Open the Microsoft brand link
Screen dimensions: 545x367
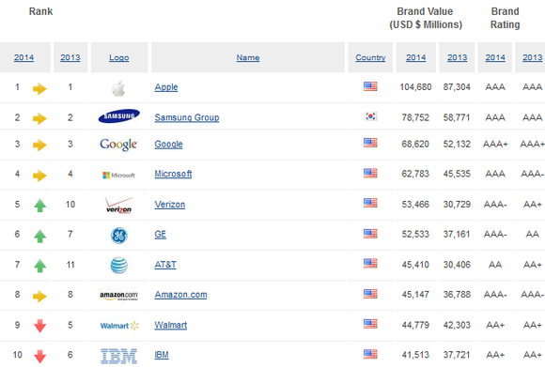(x=173, y=174)
